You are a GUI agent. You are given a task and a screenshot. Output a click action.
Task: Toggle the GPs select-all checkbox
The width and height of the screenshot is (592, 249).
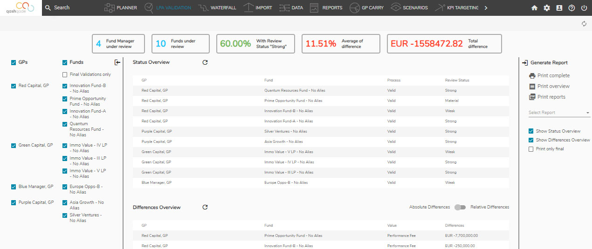pos(14,62)
